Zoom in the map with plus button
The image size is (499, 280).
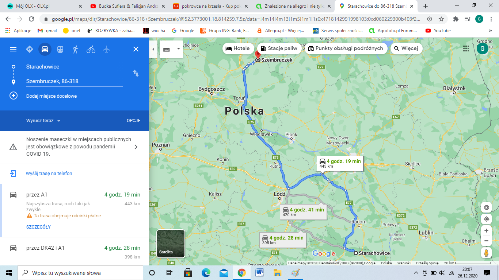[486, 231]
